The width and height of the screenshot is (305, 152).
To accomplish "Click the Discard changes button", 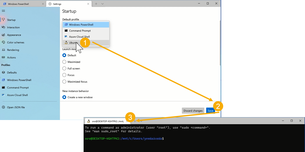I will click(193, 111).
